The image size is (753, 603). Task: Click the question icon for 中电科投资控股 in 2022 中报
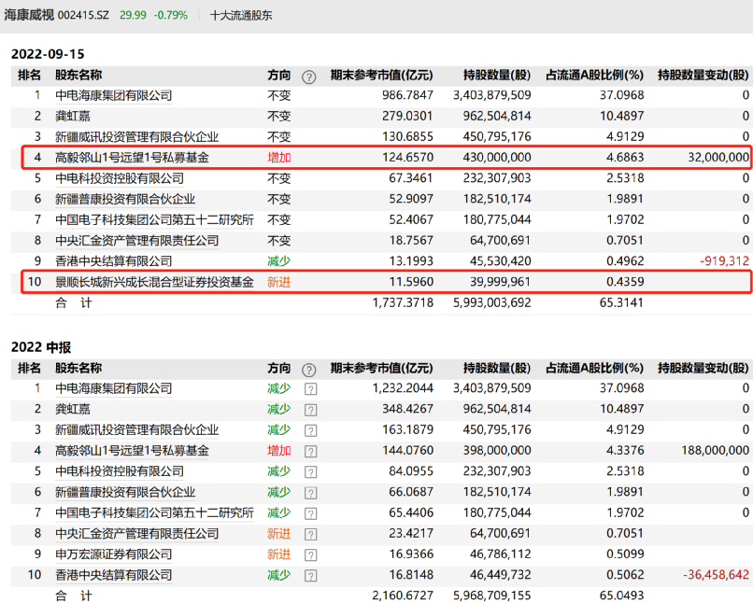click(309, 471)
